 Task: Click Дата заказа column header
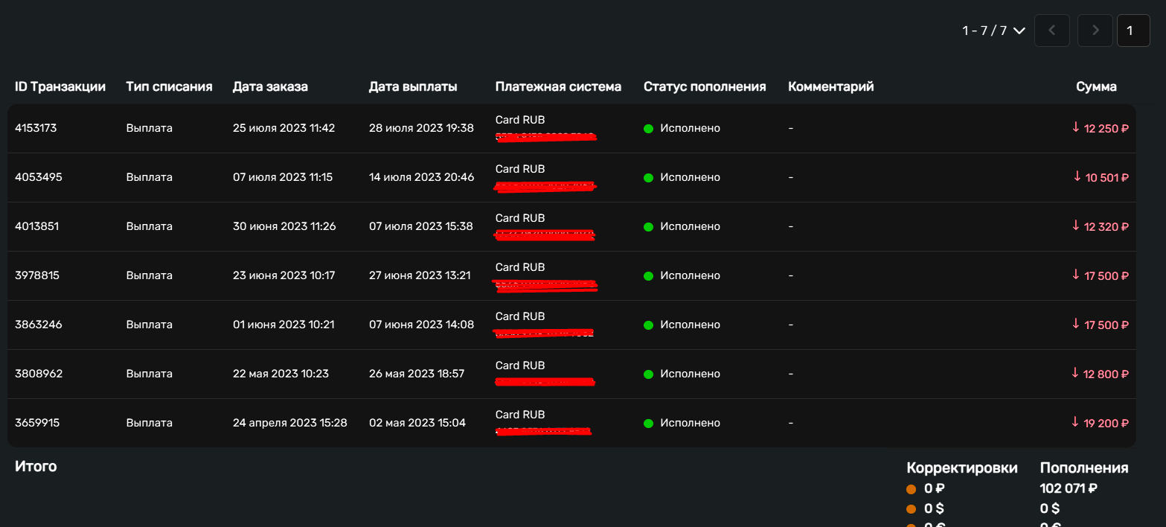270,86
